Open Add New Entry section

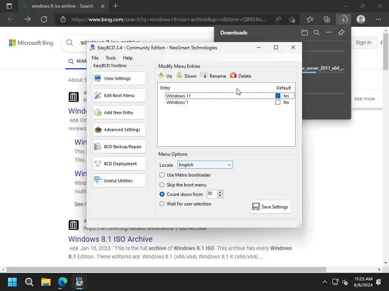click(119, 113)
